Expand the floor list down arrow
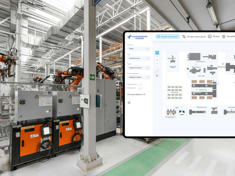The image size is (235, 176). (157, 63)
